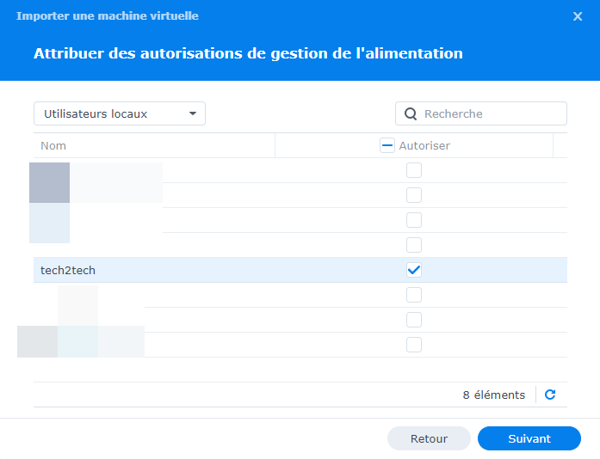600x459 pixels.
Task: Check the second row's Autoriser checkbox
Action: pyautogui.click(x=414, y=195)
